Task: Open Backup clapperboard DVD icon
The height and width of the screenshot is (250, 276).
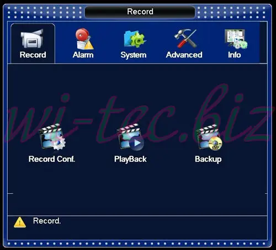Action: [209, 137]
